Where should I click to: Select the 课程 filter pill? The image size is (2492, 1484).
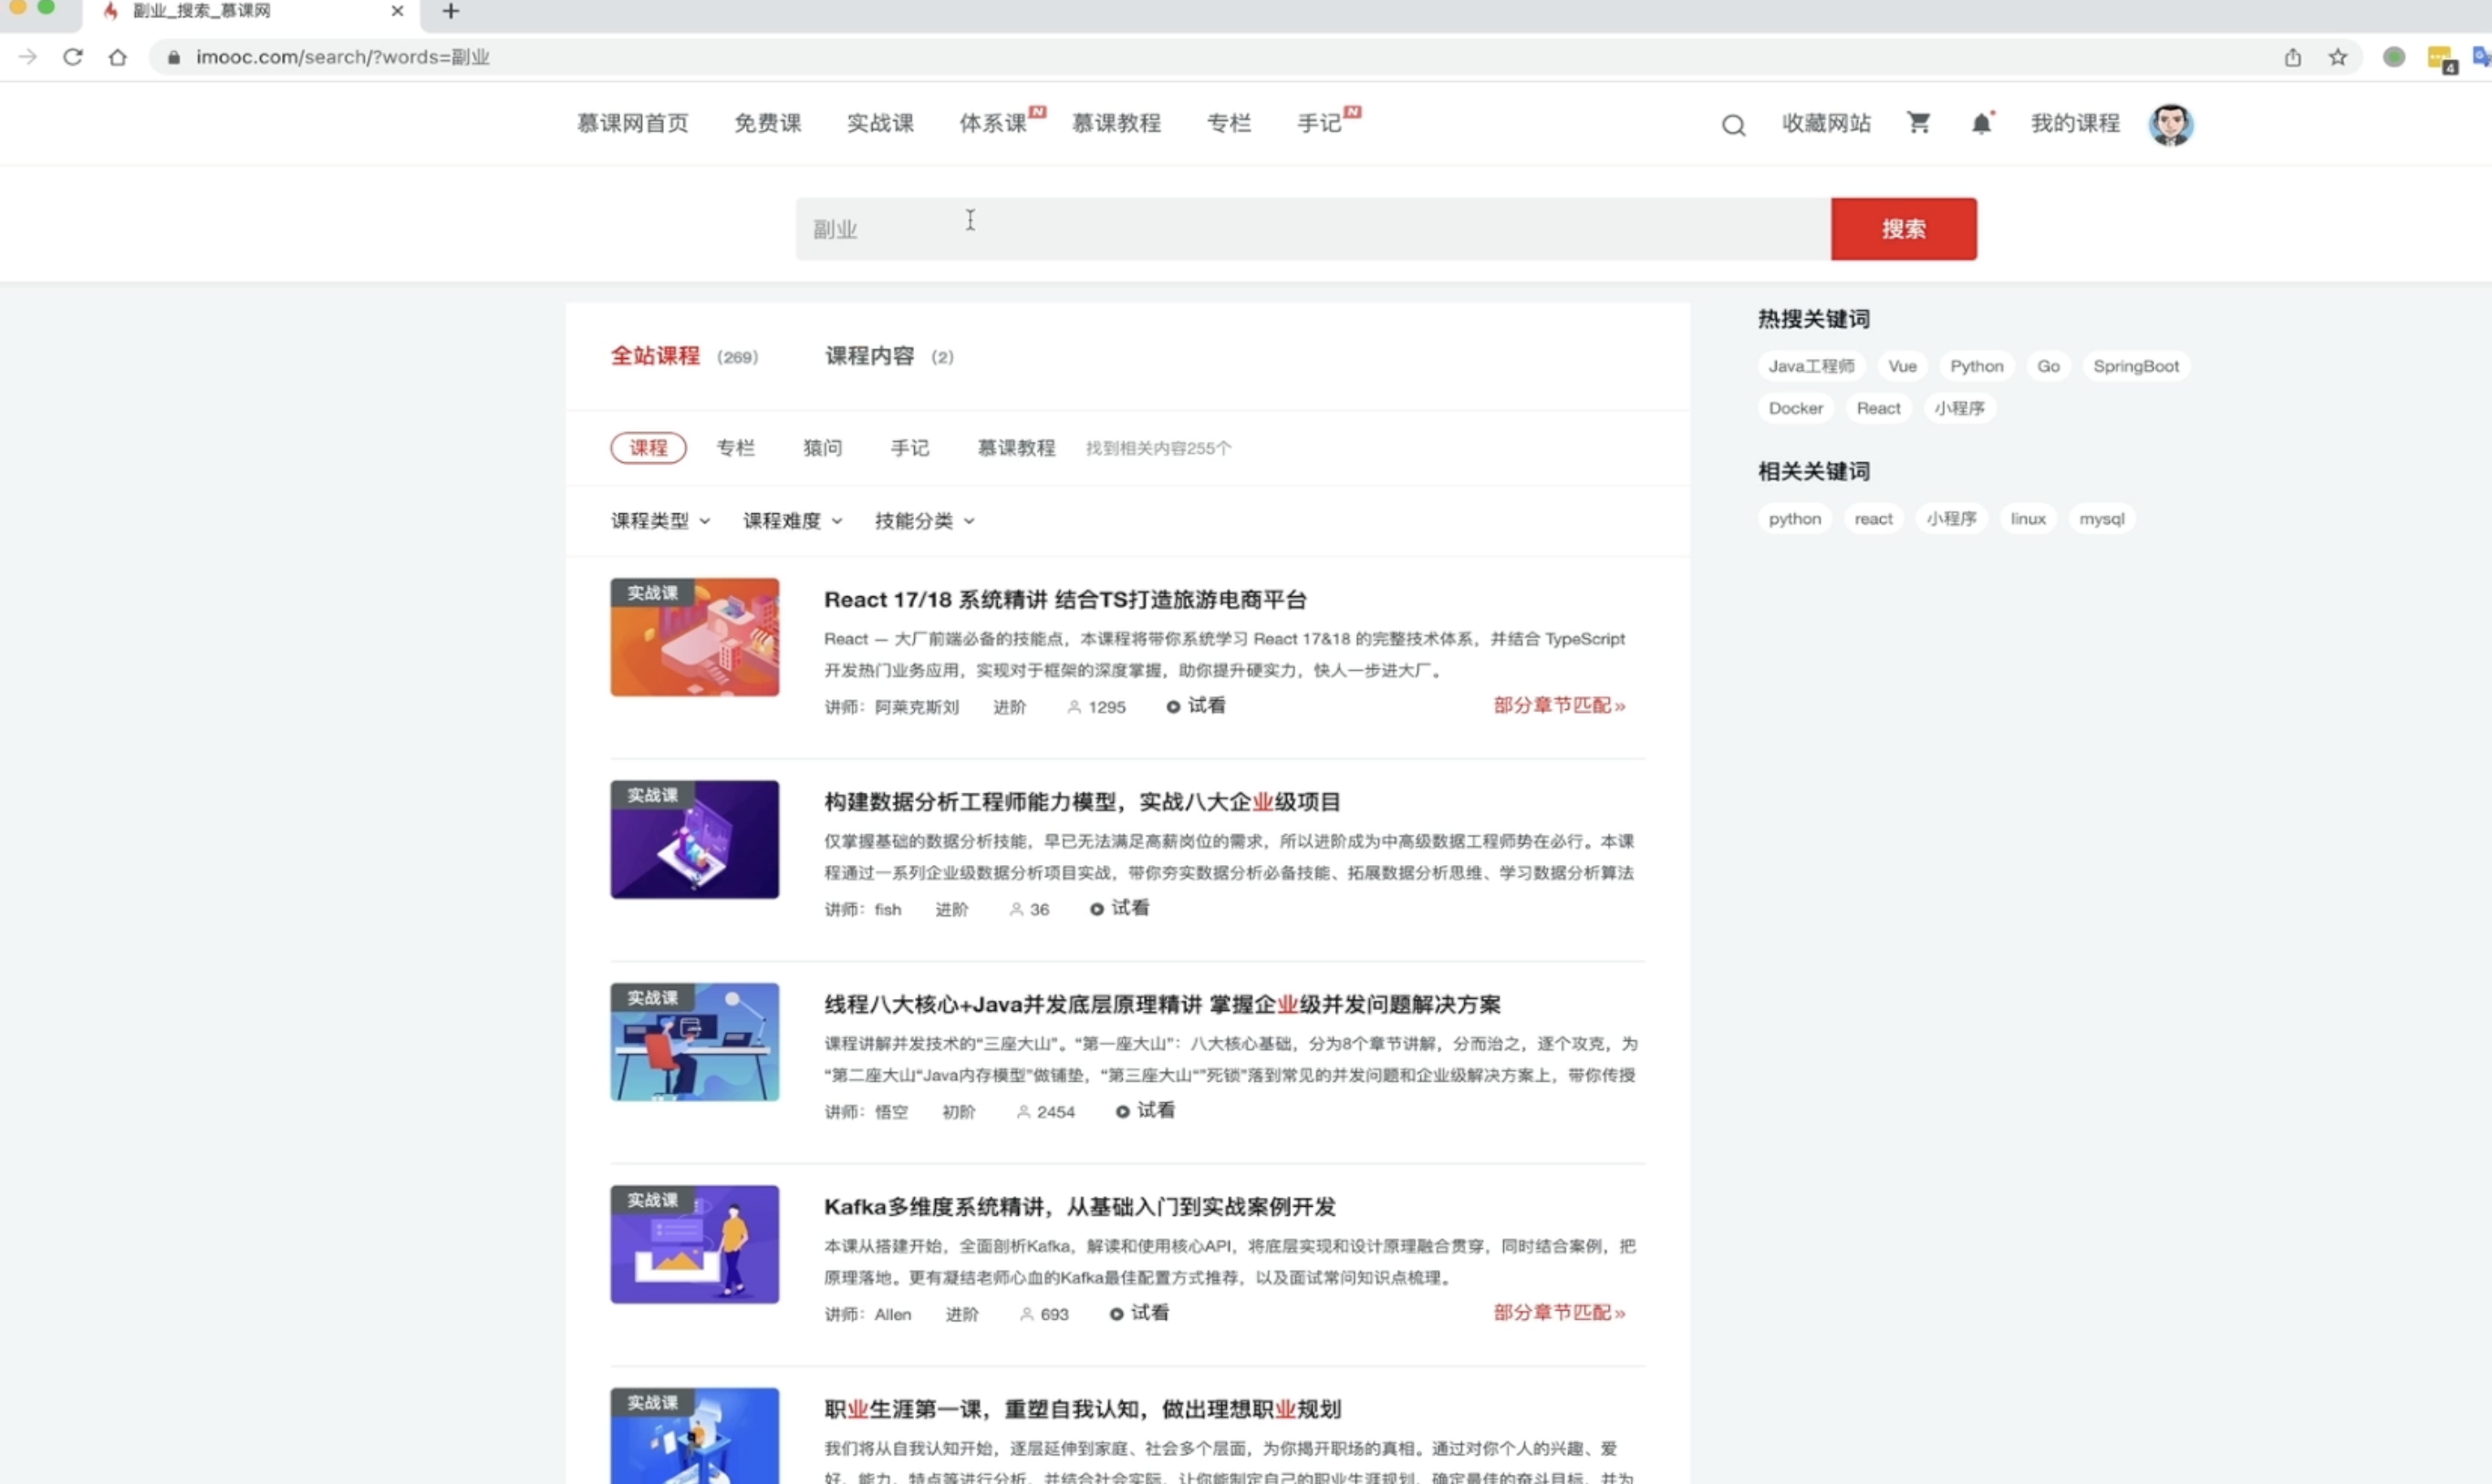(x=648, y=447)
